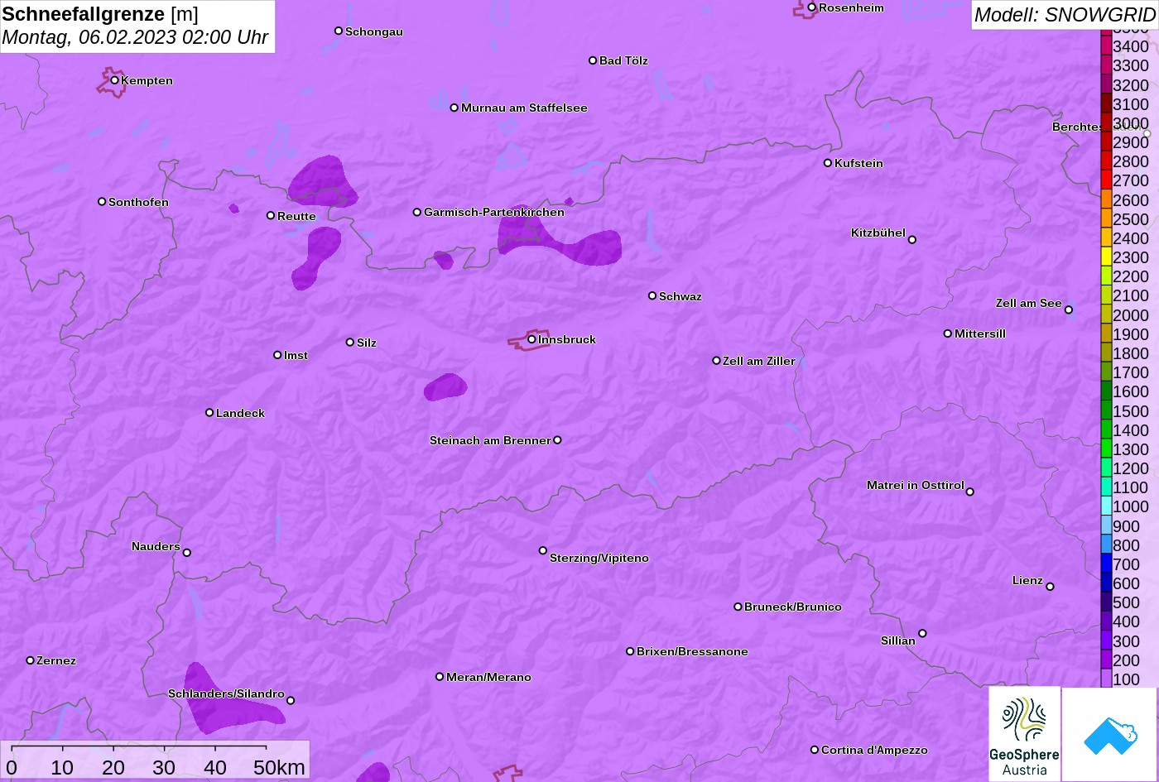
Task: Click the GeoSphere Austria logo
Action: (x=1024, y=734)
